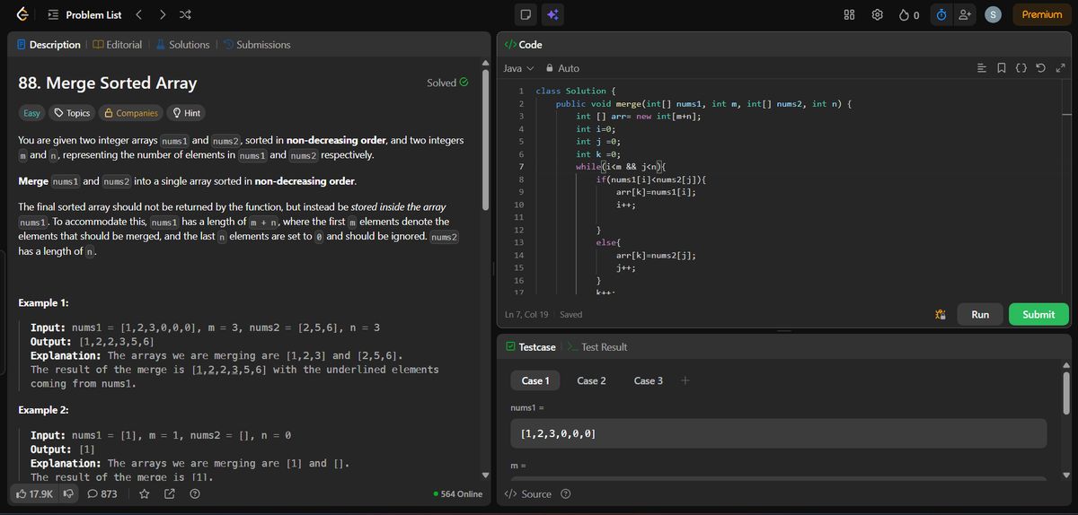Pick a random problem shuffle icon

[x=184, y=14]
